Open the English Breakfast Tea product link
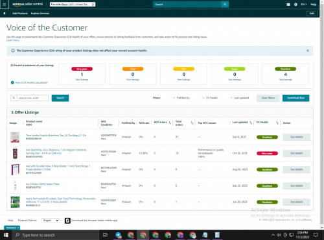This screenshot has width=324, height=240. [56, 136]
